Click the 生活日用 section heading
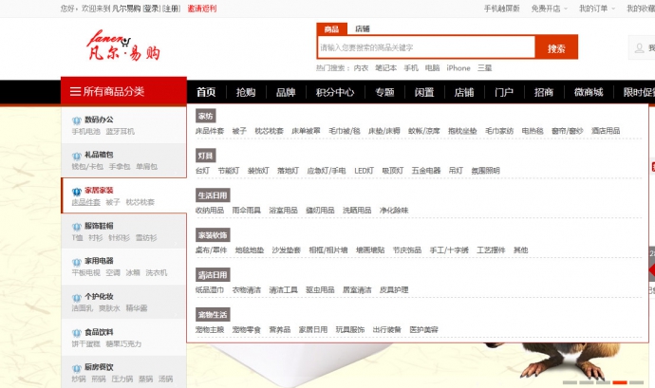 coord(213,195)
